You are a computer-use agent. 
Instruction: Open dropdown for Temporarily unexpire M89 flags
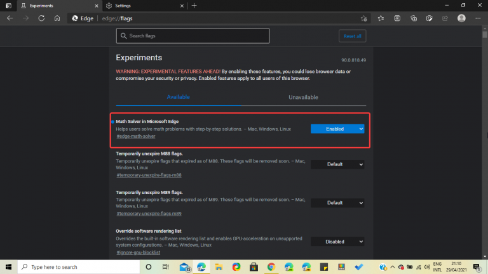tap(337, 203)
